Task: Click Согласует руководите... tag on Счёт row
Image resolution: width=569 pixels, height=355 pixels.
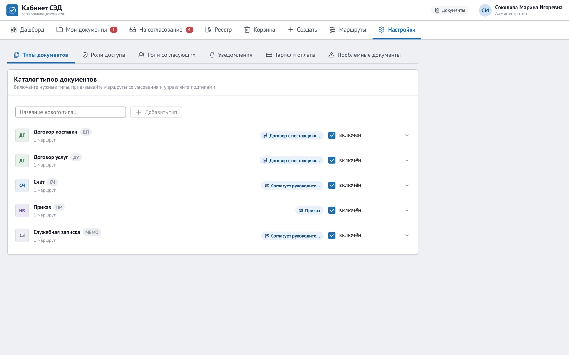Action: tap(292, 186)
